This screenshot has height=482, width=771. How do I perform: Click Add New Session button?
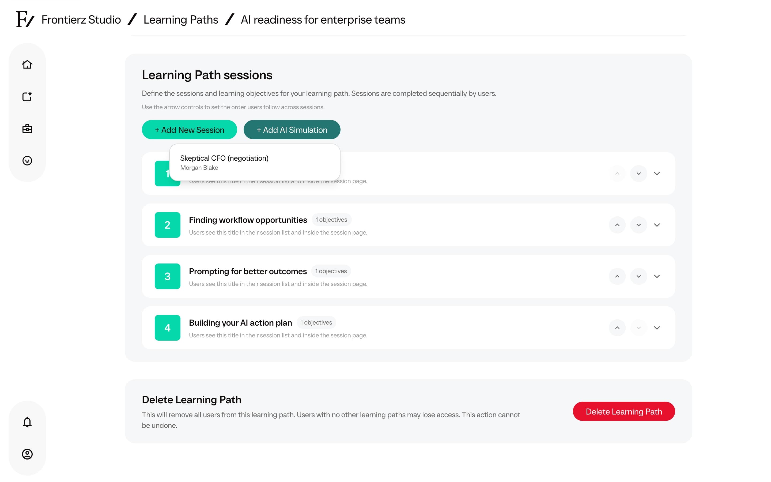pyautogui.click(x=189, y=130)
